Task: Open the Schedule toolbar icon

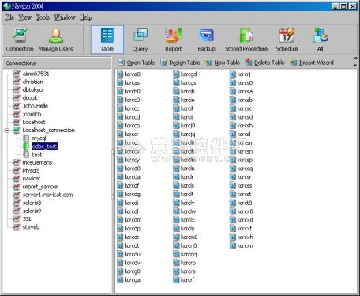Action: (x=287, y=40)
